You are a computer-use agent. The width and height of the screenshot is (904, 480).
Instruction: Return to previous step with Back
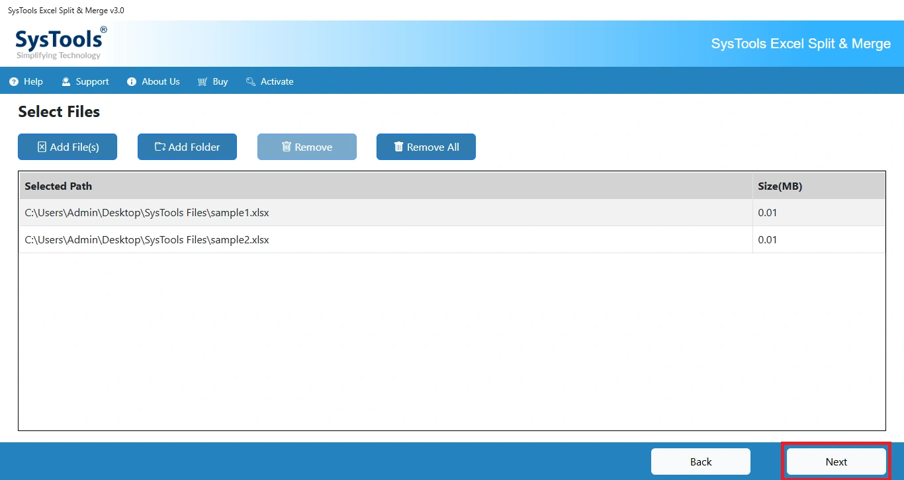pos(701,461)
